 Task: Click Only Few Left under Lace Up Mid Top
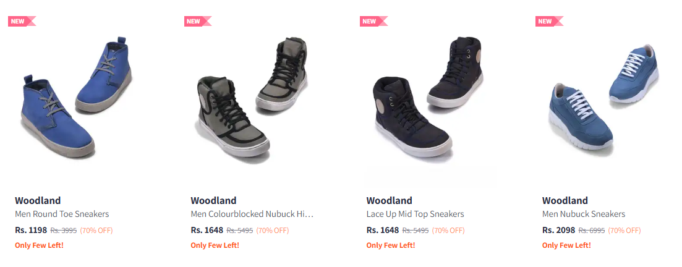pos(390,245)
